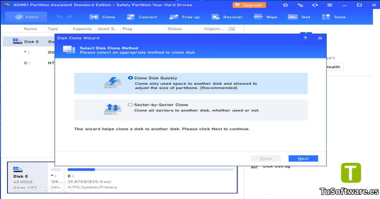Click the help question mark in the wizard
The height and width of the screenshot is (199, 380).
305,38
